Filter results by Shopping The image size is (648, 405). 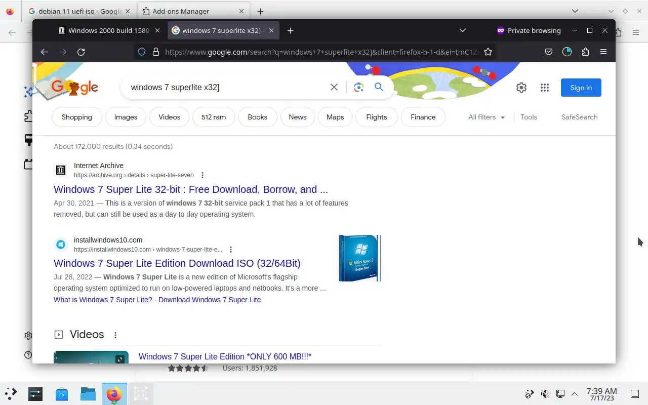[x=77, y=117]
